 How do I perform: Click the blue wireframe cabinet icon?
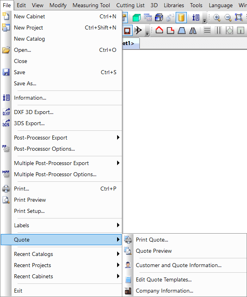pyautogui.click(x=159, y=18)
